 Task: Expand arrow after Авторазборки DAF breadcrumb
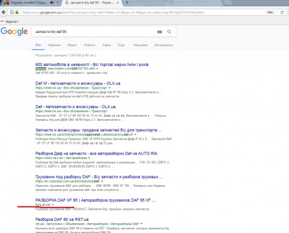[142, 224]
